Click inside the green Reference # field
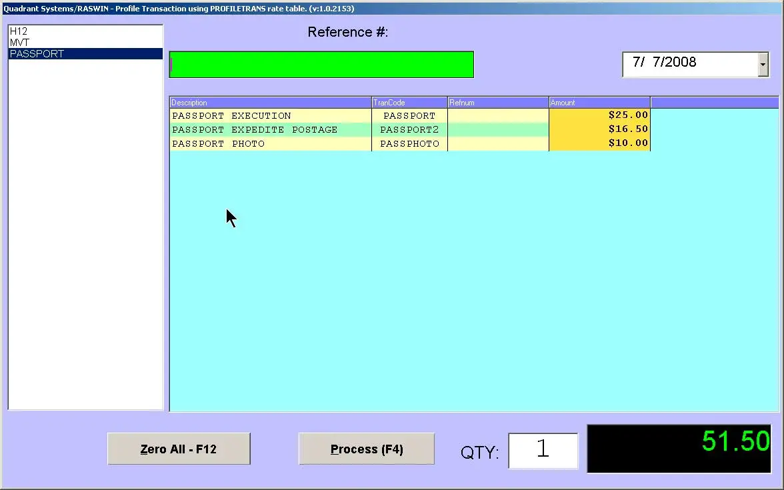 (320, 64)
